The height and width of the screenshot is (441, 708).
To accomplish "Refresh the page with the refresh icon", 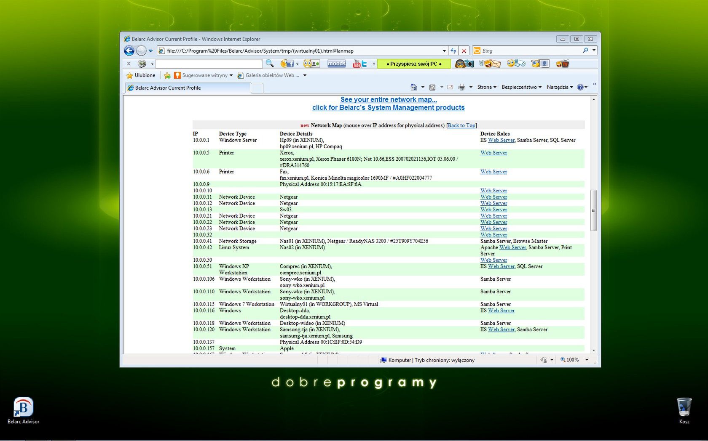I will coord(453,51).
